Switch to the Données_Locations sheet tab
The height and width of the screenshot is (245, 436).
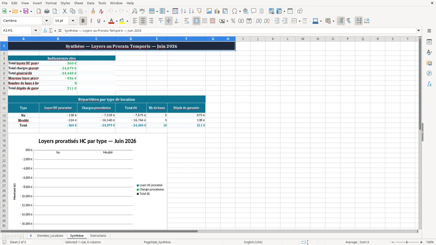tap(50, 236)
